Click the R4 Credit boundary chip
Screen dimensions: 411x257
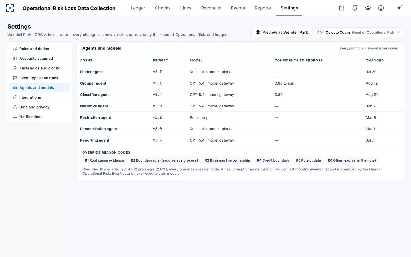tap(273, 160)
